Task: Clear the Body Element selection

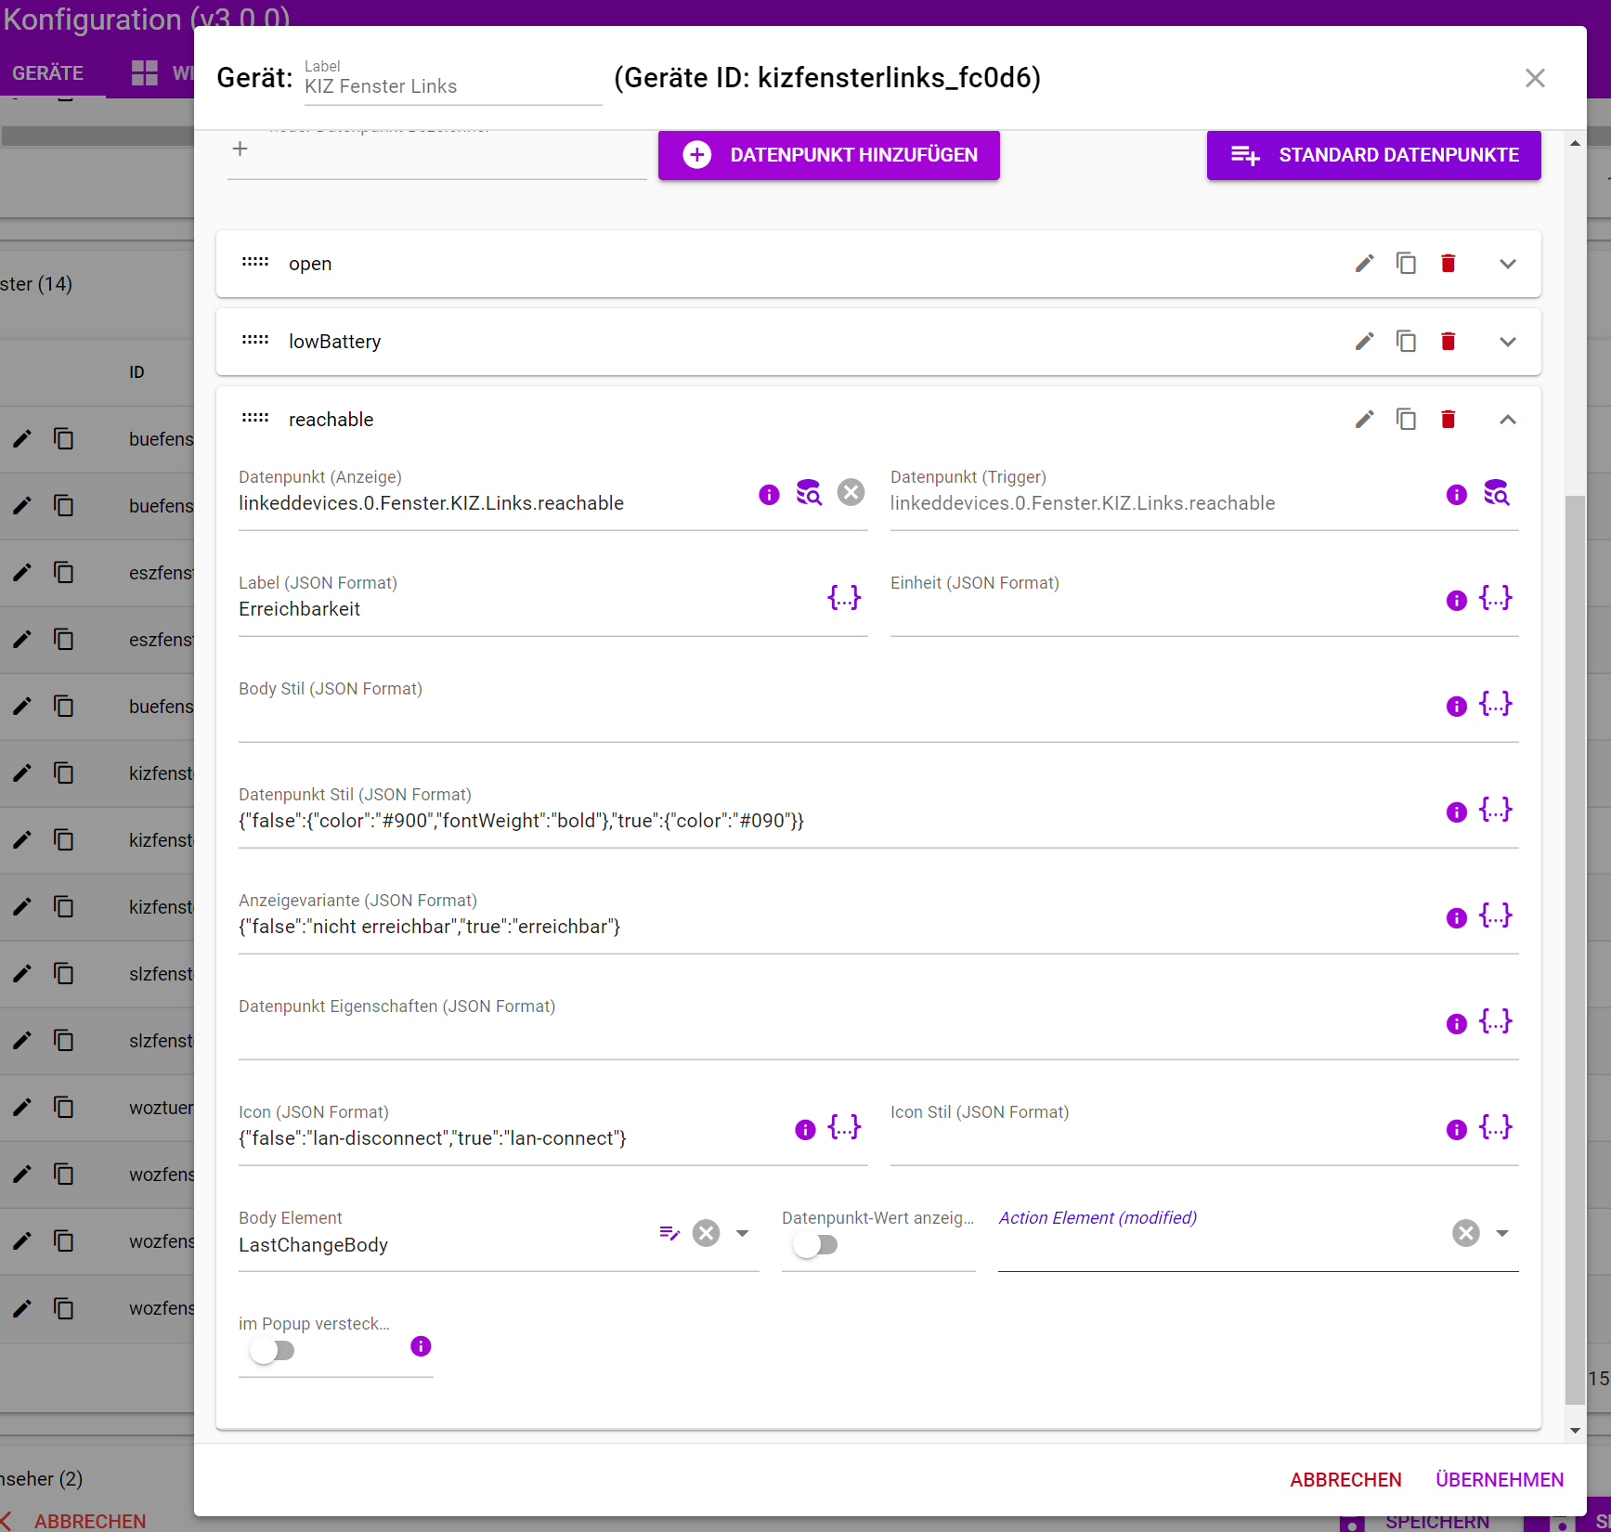Action: [x=707, y=1233]
